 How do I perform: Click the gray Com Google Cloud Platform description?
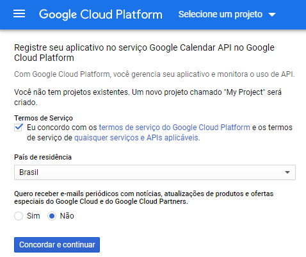pos(154,74)
